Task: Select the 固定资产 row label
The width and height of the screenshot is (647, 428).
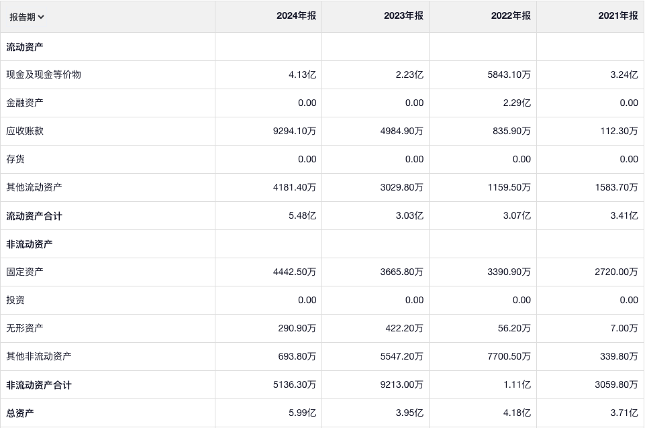Action: [x=25, y=272]
